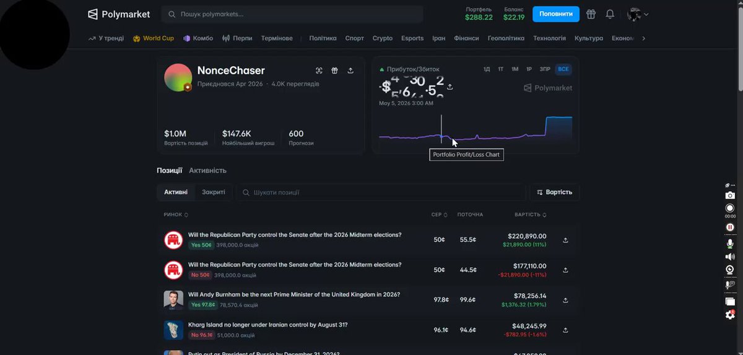Click the Andy Burnham market thumbnail

coord(173,300)
